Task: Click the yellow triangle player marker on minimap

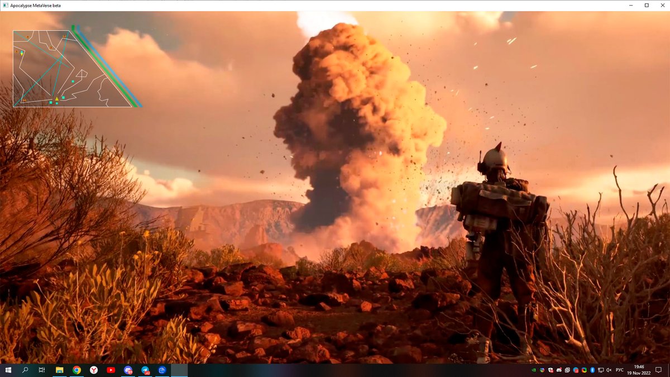Action: click(57, 99)
